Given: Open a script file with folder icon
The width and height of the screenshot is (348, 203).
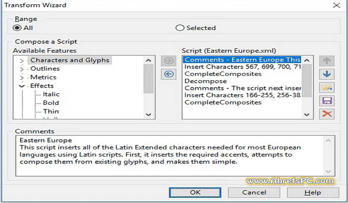Looking at the screenshot, I should click(x=327, y=87).
